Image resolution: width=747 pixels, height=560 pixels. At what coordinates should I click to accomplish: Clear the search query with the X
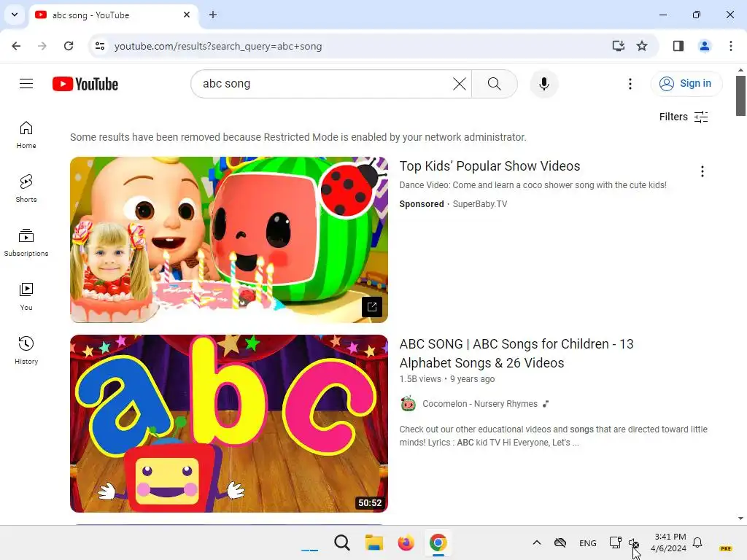(x=460, y=84)
